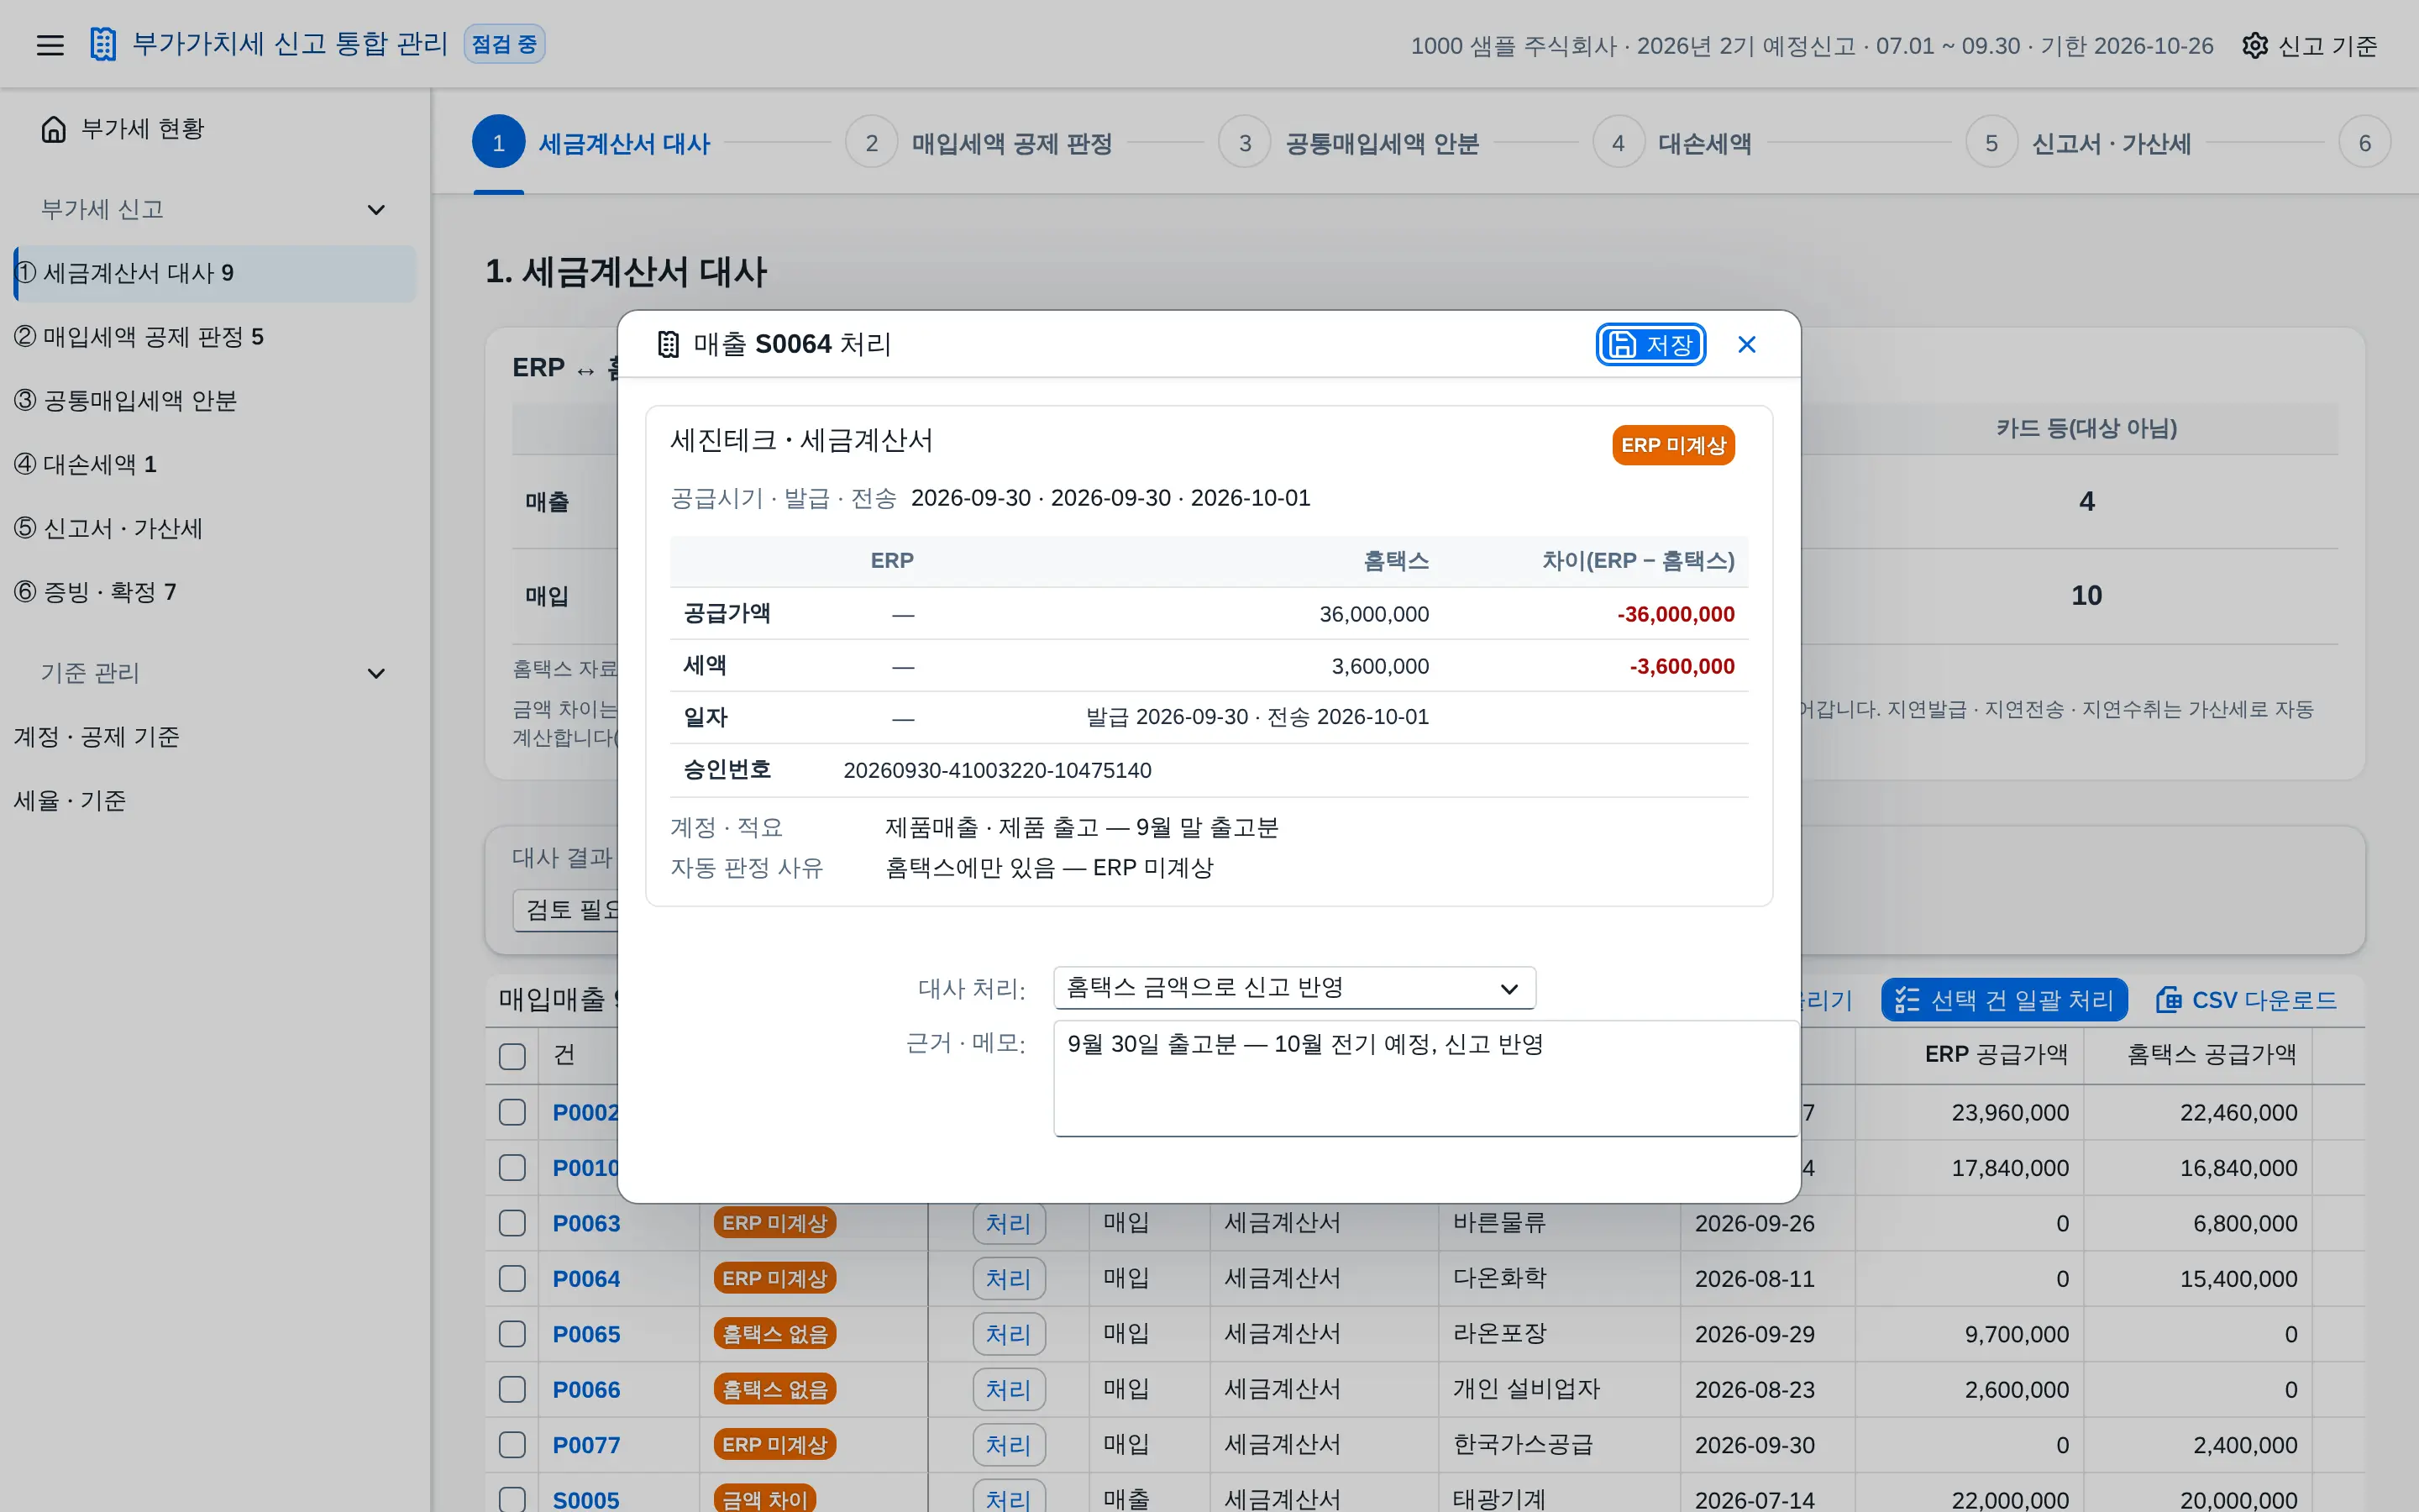Open the P0066 record link
This screenshot has height=1512, width=2419.
pyautogui.click(x=587, y=1390)
